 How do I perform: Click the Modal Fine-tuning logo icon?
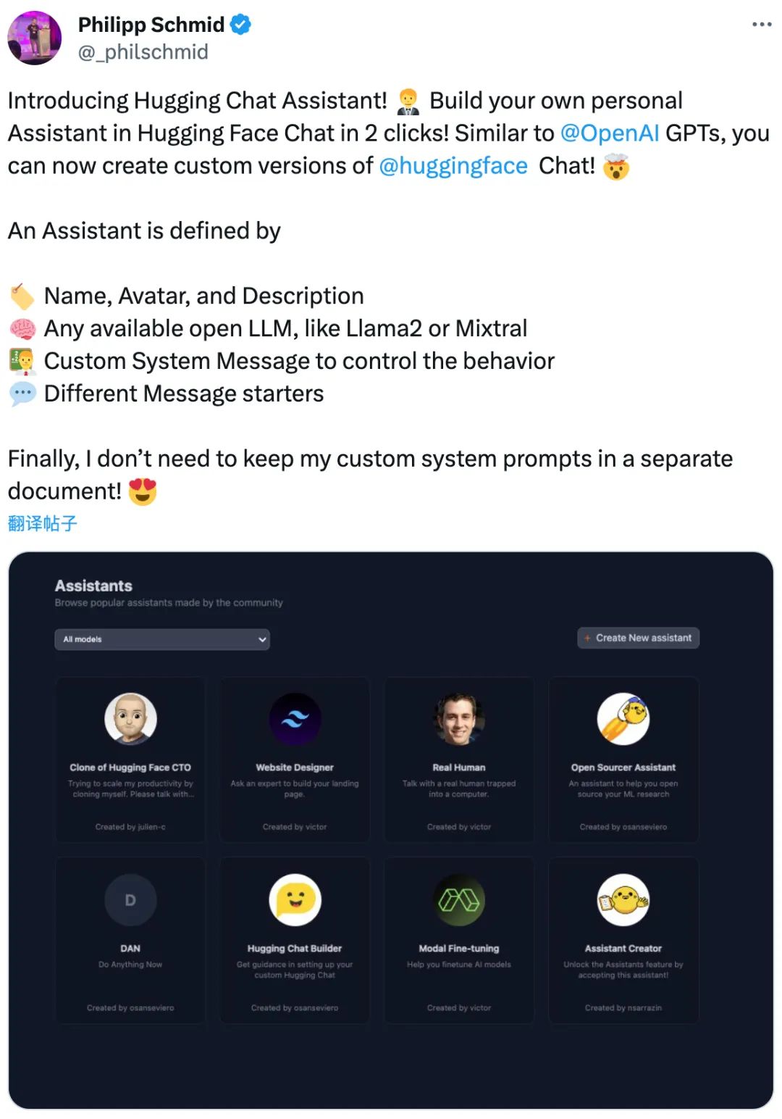459,900
